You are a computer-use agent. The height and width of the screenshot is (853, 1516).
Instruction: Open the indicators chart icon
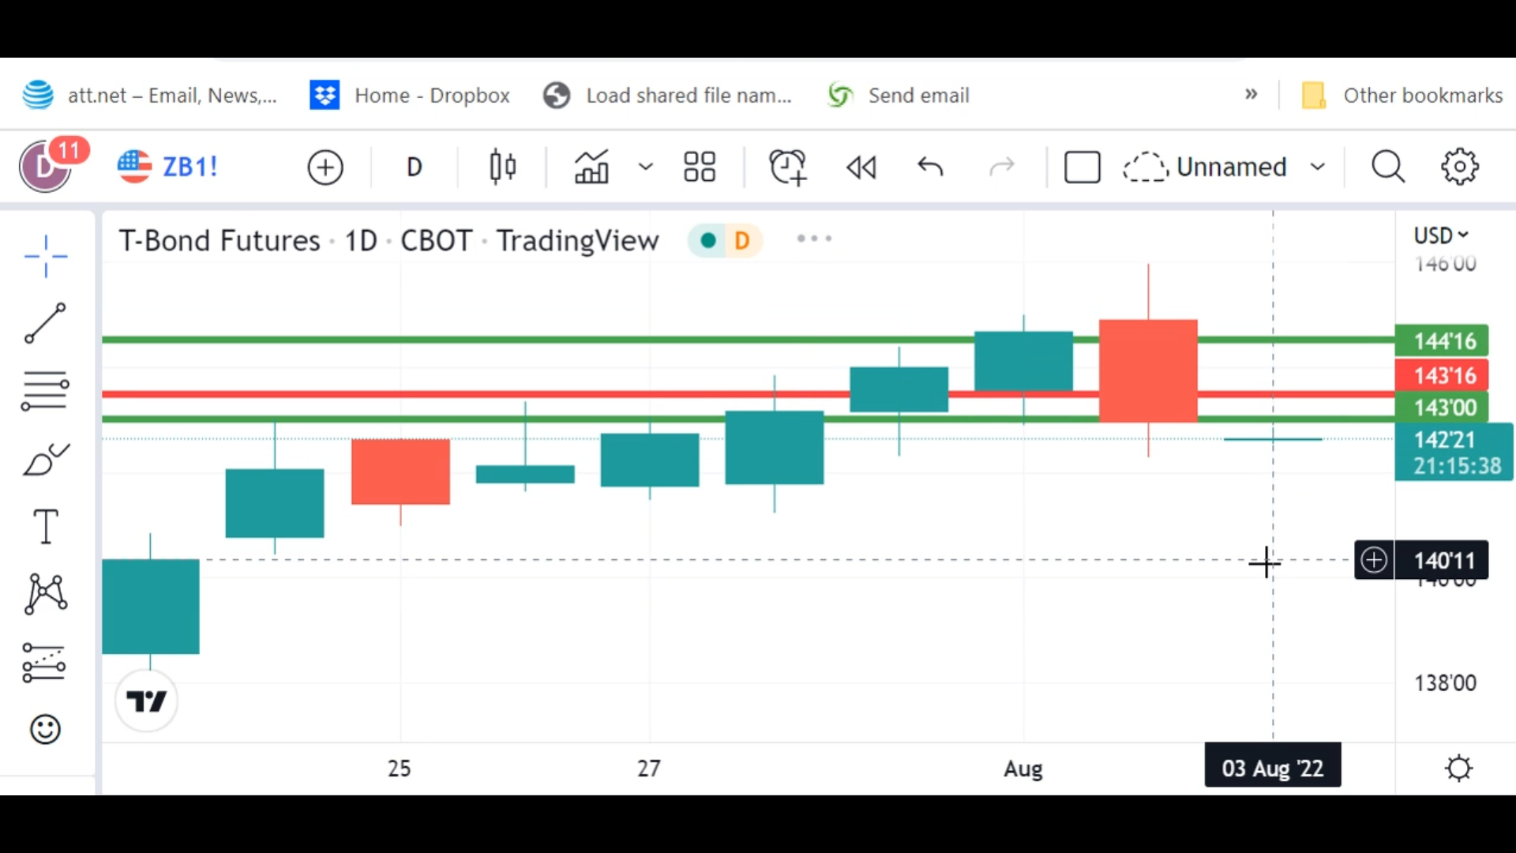pyautogui.click(x=591, y=167)
